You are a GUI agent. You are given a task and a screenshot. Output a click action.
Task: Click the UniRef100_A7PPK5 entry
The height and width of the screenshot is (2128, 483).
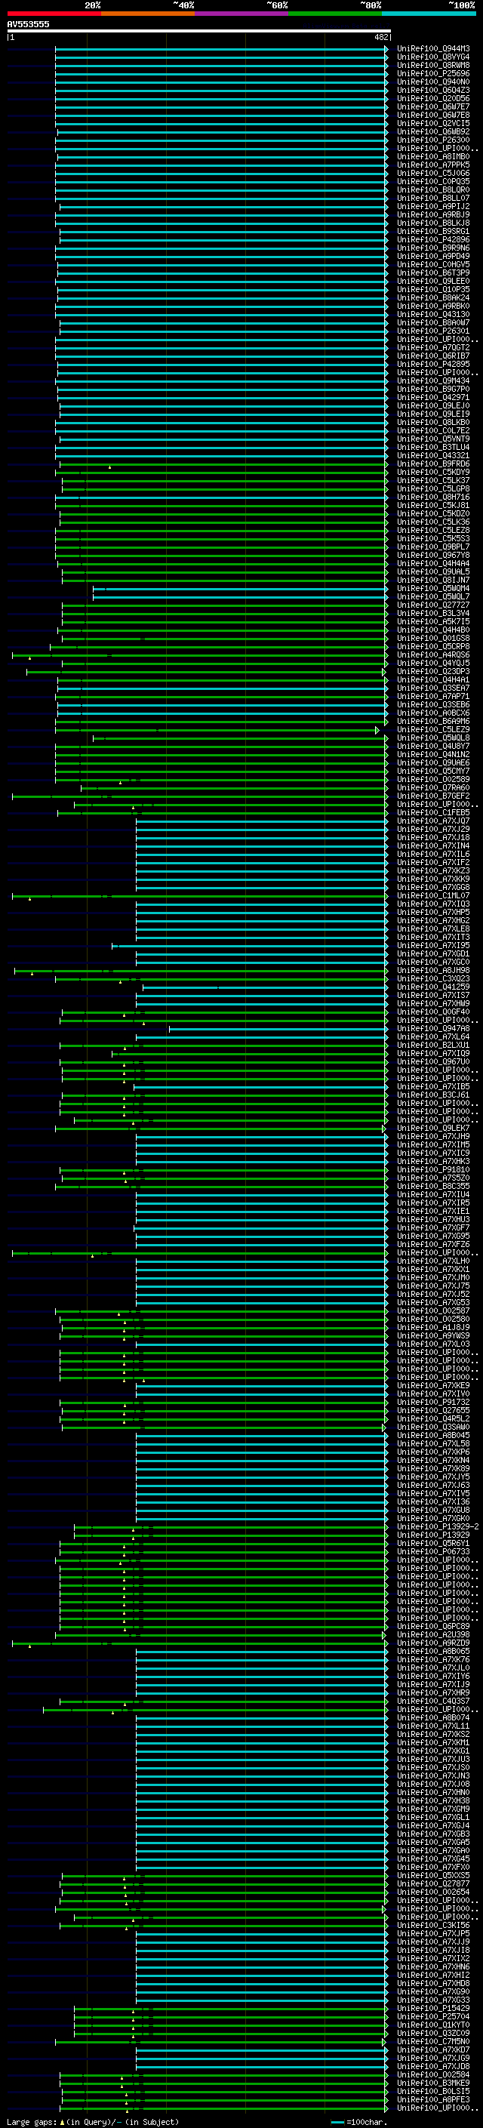point(433,165)
